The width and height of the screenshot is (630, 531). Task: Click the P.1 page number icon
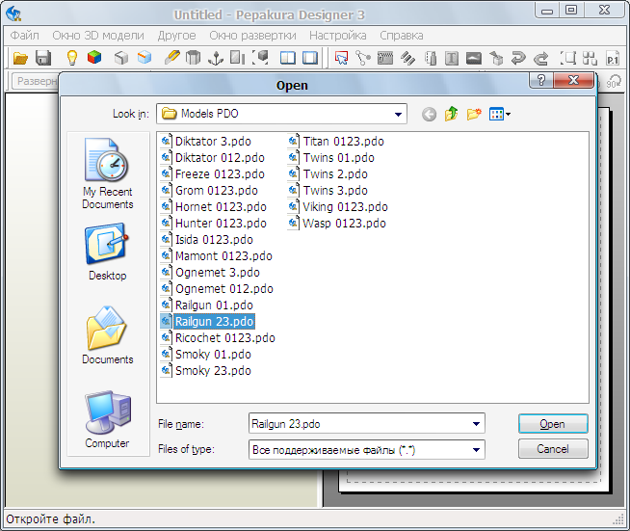pyautogui.click(x=613, y=59)
